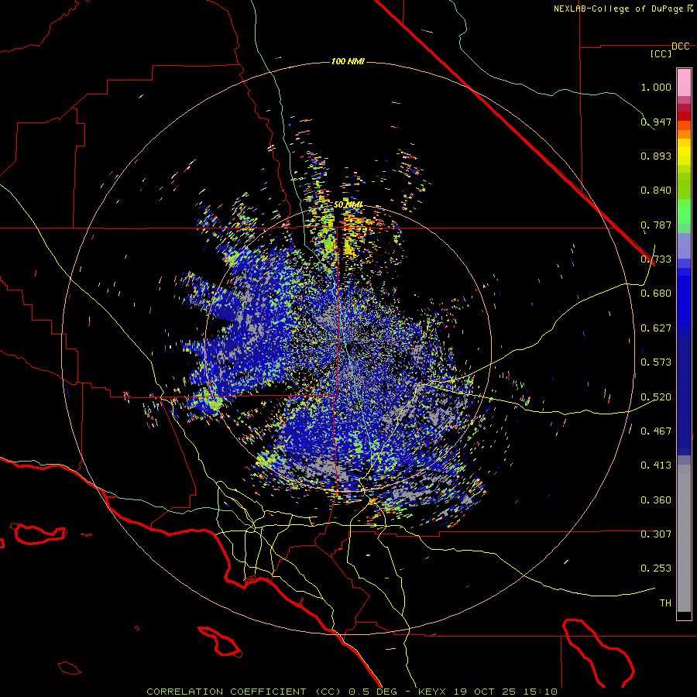Click the TH threshold label
The width and height of the screenshot is (697, 697).
pyautogui.click(x=665, y=603)
